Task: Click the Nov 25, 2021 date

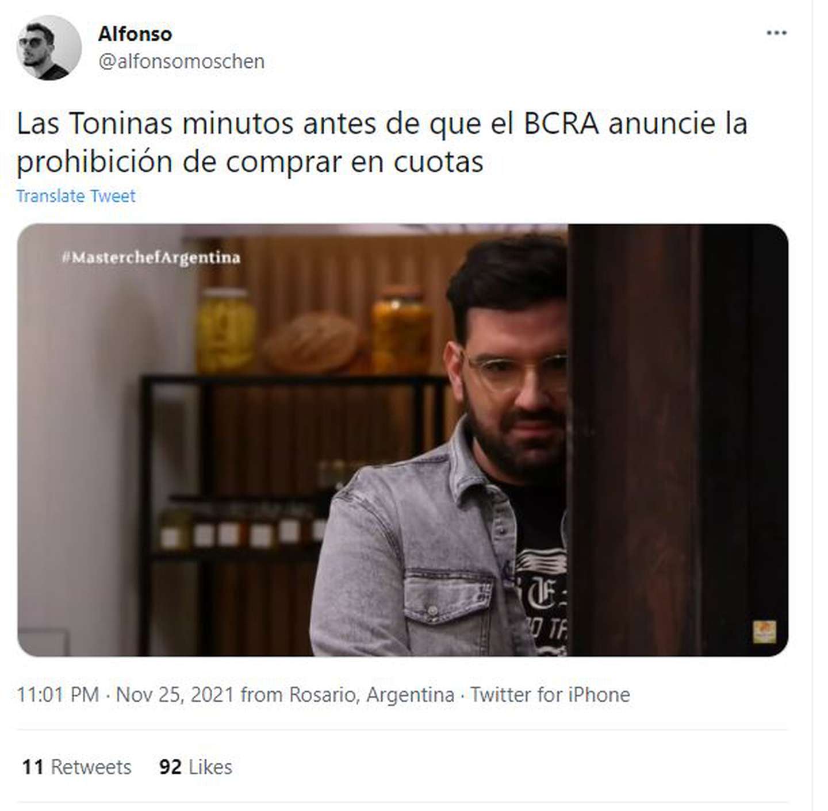Action: tap(175, 694)
